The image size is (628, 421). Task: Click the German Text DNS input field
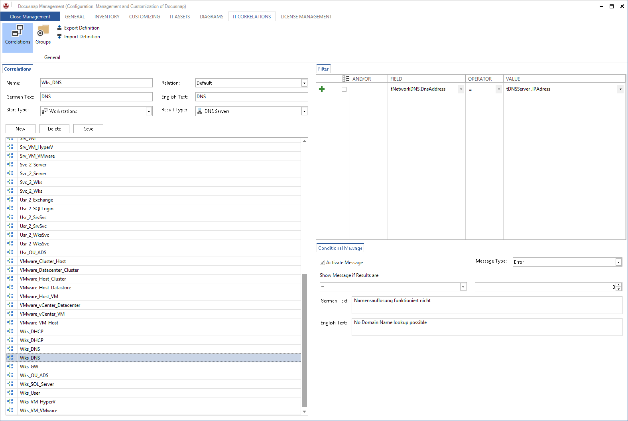tap(96, 97)
